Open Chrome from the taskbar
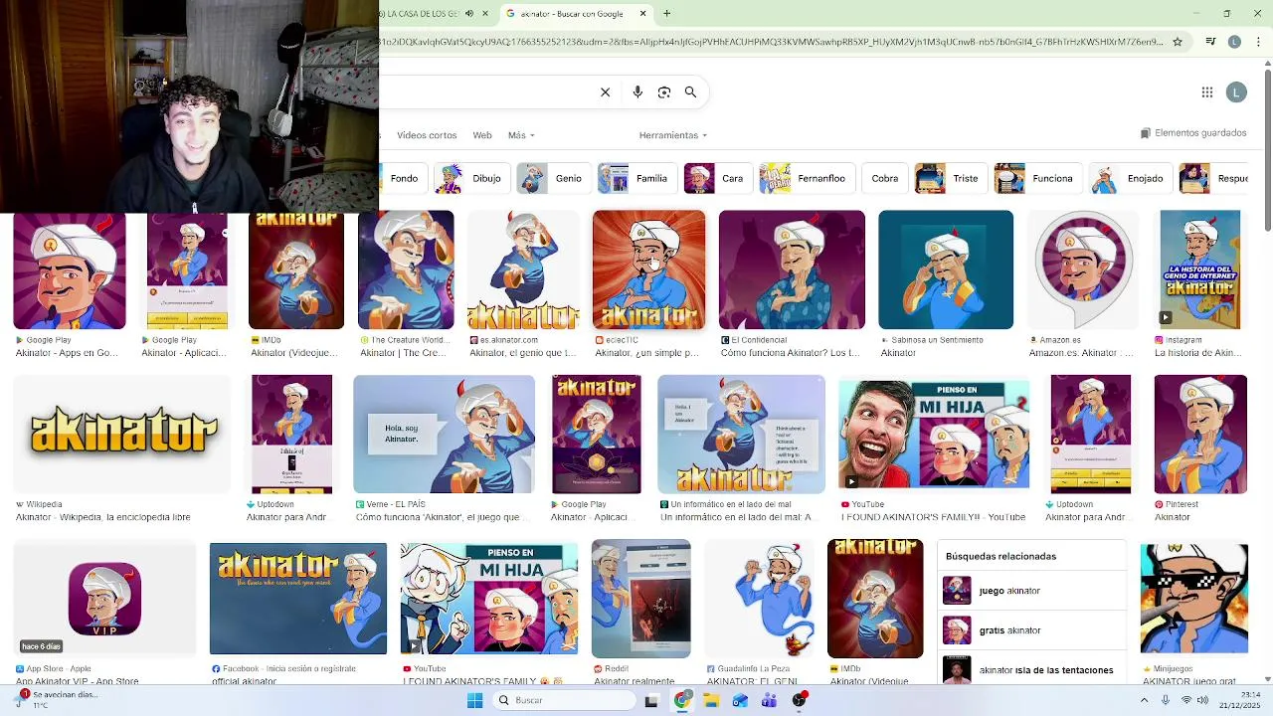This screenshot has height=716, width=1273. pos(681,700)
